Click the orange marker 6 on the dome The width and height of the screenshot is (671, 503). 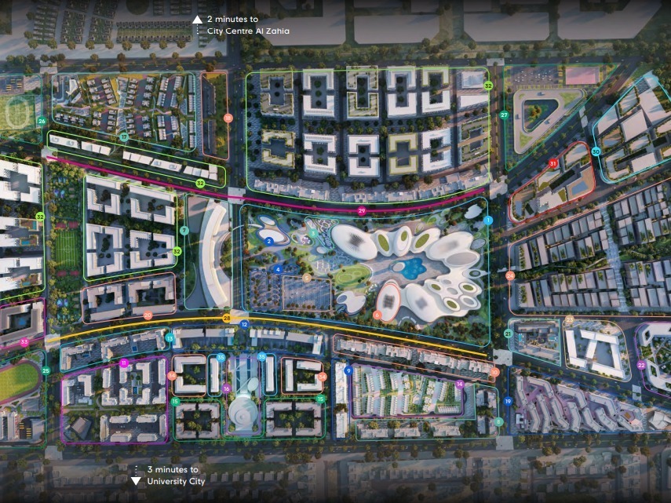377,315
